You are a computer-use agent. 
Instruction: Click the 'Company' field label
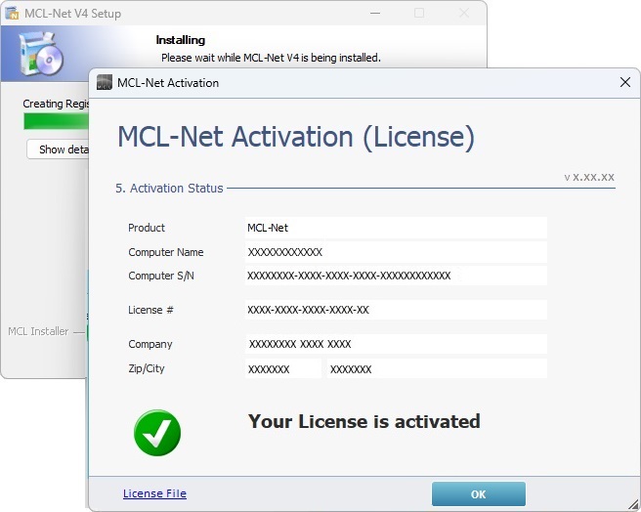pyautogui.click(x=150, y=344)
